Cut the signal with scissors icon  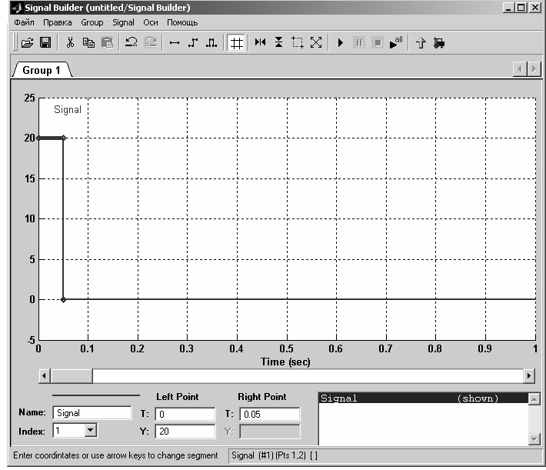70,43
